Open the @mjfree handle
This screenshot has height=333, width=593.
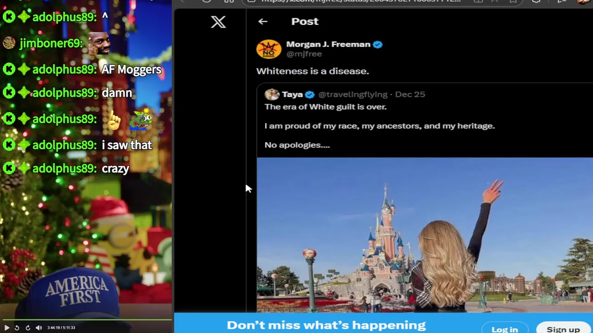[304, 54]
